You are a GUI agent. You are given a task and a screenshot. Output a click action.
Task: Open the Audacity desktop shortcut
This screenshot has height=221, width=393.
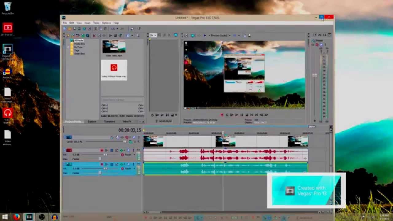(x=7, y=73)
